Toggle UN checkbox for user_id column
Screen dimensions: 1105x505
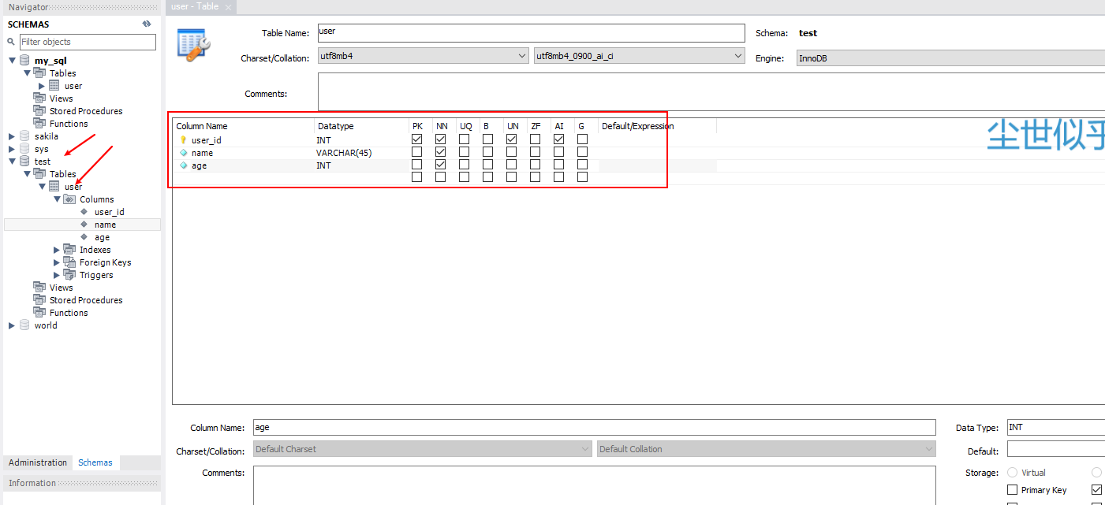pos(511,139)
